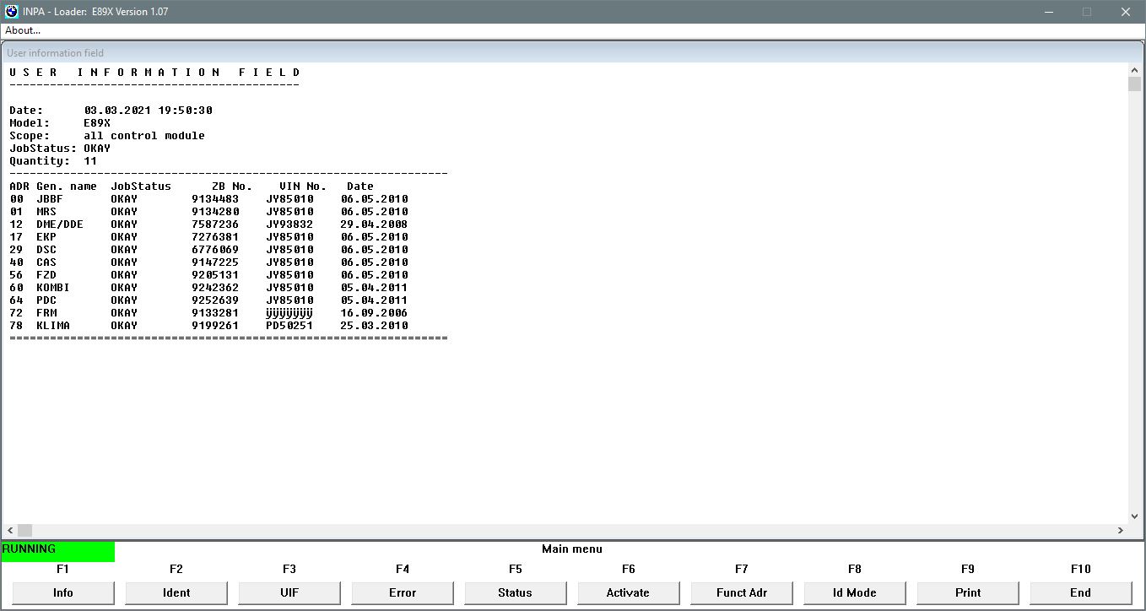1146x611 pixels.
Task: Click the horizontal scrollbar left arrow
Action: (x=8, y=530)
